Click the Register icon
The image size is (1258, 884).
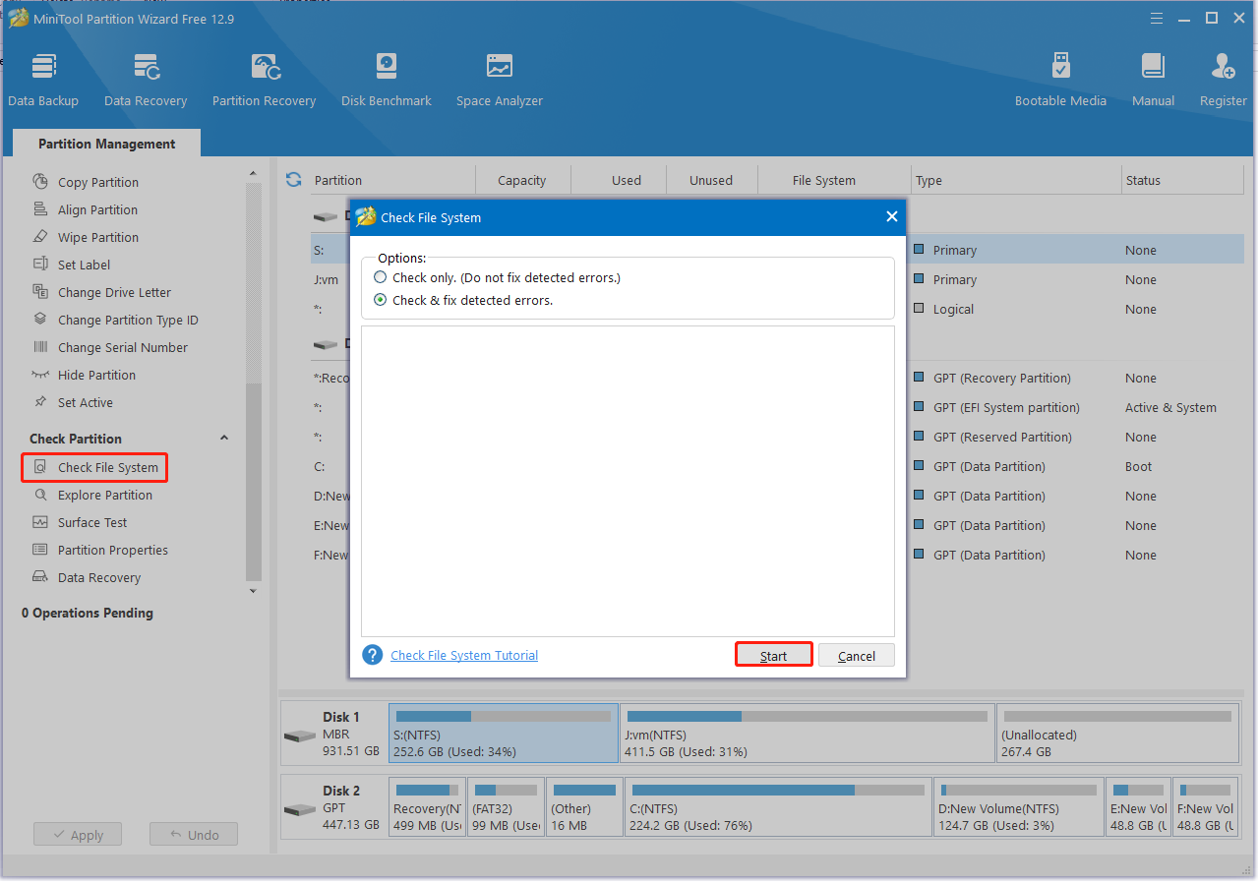pyautogui.click(x=1223, y=80)
